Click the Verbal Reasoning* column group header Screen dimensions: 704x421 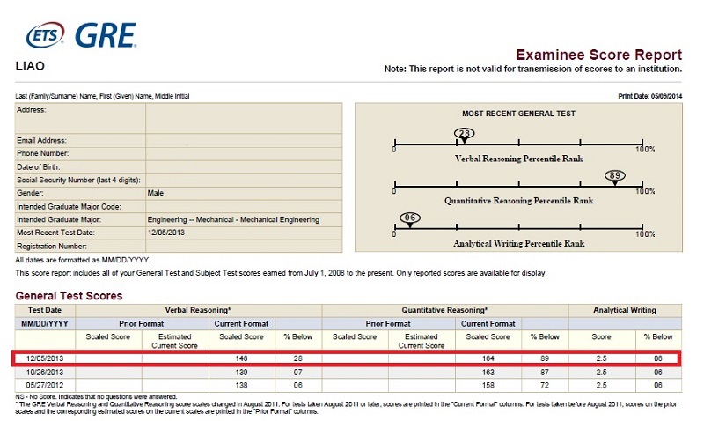(197, 310)
